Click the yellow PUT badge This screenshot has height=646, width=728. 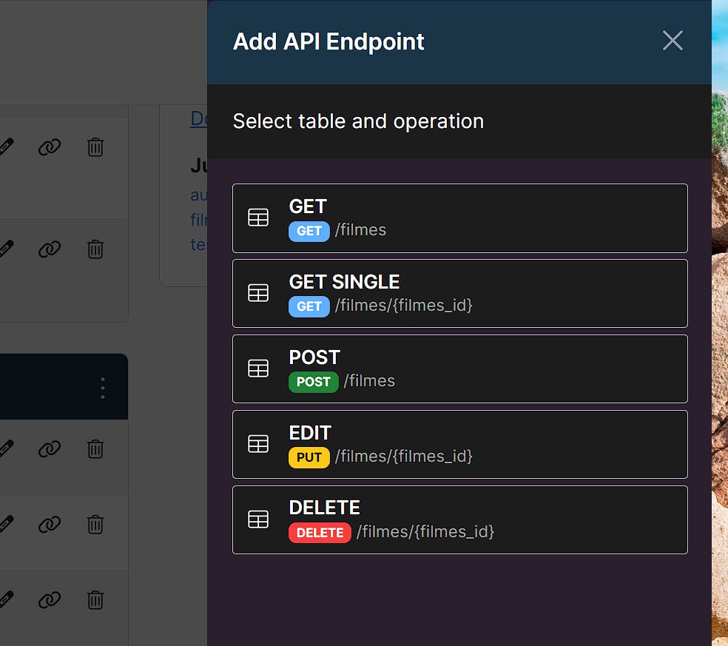pos(309,457)
